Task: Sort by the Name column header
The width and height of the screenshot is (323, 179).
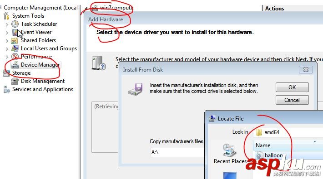Action: [x=288, y=145]
